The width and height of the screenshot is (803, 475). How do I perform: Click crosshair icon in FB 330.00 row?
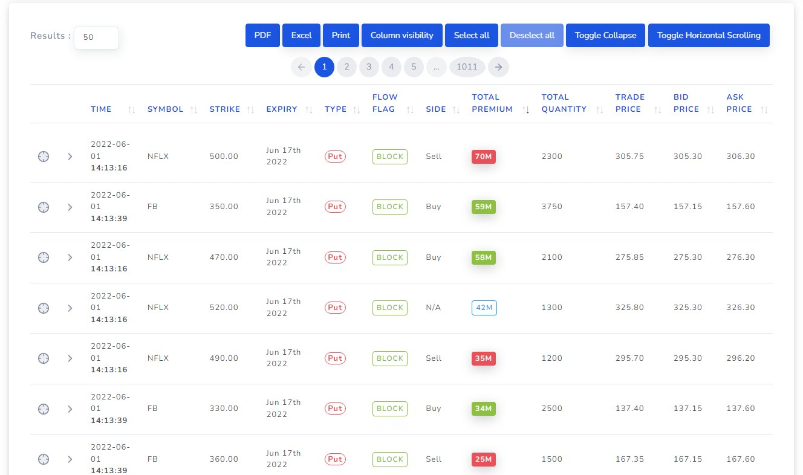tap(44, 409)
